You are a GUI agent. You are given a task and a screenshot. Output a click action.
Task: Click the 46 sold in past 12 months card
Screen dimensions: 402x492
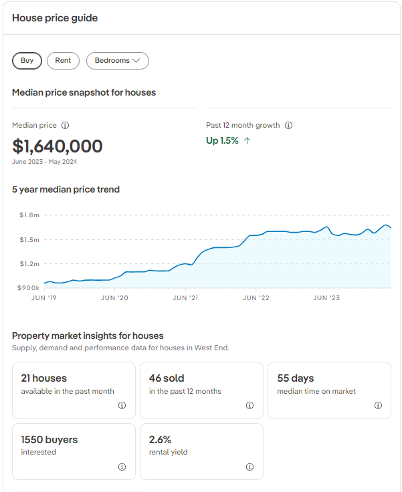pyautogui.click(x=201, y=390)
